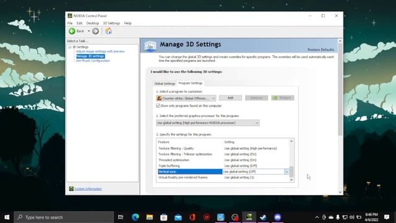Select Manage 3D settings in tree
The height and width of the screenshot is (223, 396).
90,56
